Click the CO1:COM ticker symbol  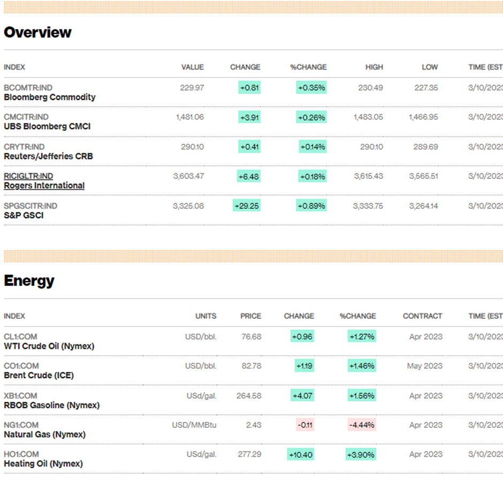coord(21,366)
